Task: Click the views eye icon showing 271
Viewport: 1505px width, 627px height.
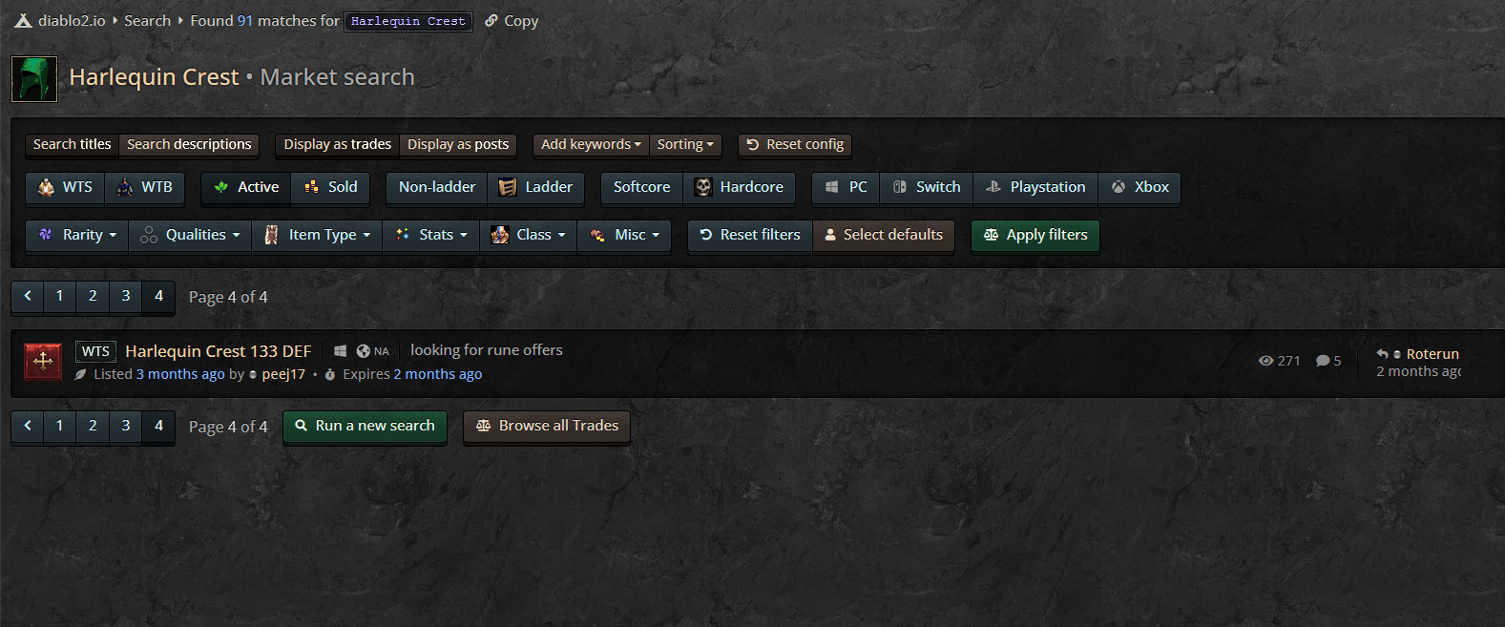Action: [x=1266, y=361]
